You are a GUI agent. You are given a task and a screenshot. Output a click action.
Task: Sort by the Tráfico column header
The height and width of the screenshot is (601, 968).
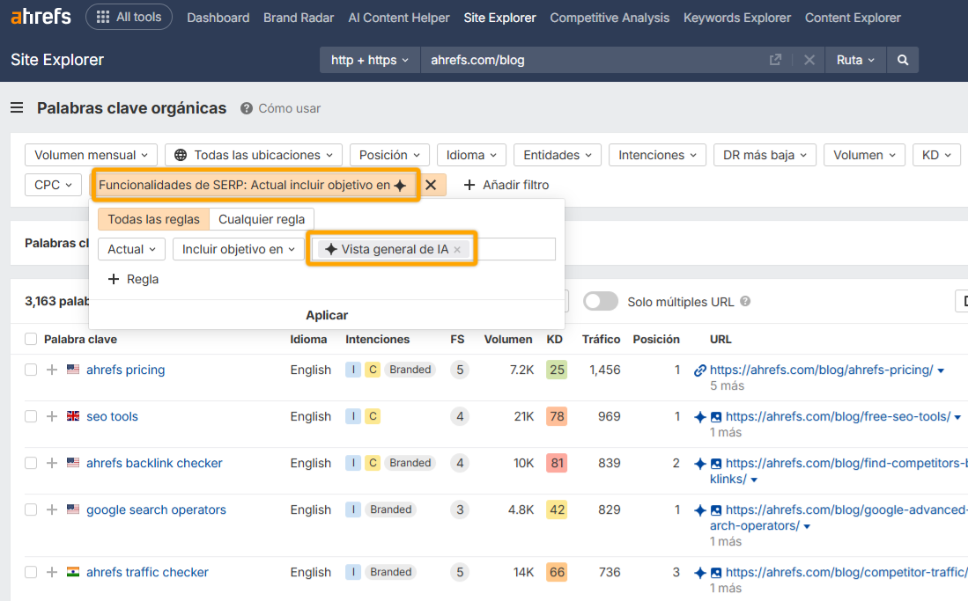coord(601,340)
